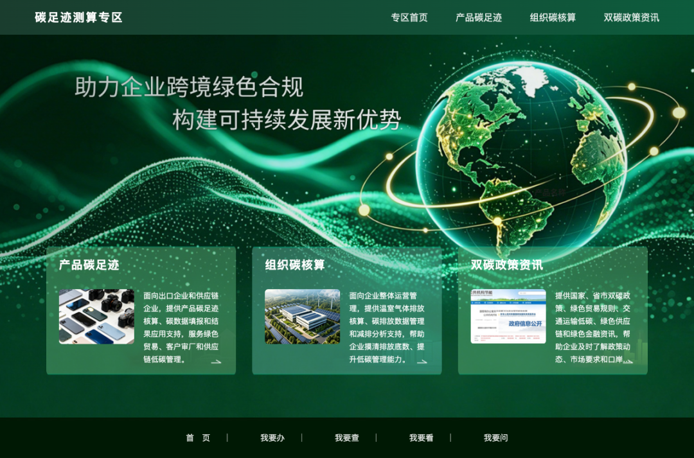
Task: Open the 双碳政策资讯 top navigation item
Action: 632,18
